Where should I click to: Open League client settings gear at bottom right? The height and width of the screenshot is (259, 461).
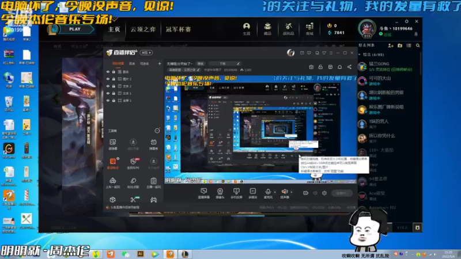[417, 227]
